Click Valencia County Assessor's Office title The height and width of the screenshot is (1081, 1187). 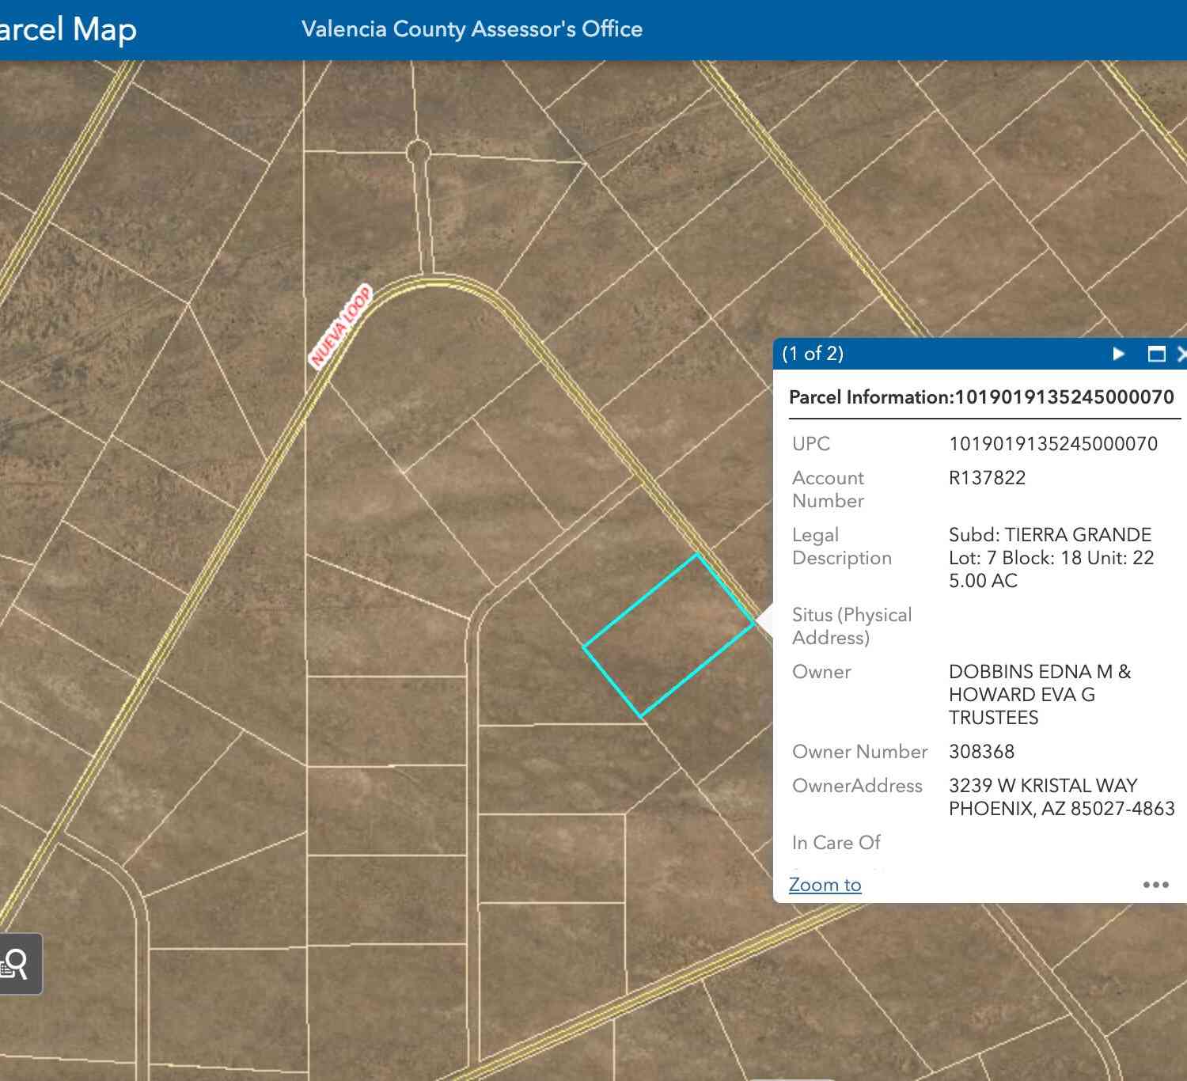click(x=472, y=29)
